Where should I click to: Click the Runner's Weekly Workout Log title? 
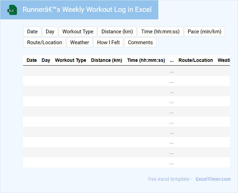coord(87,10)
